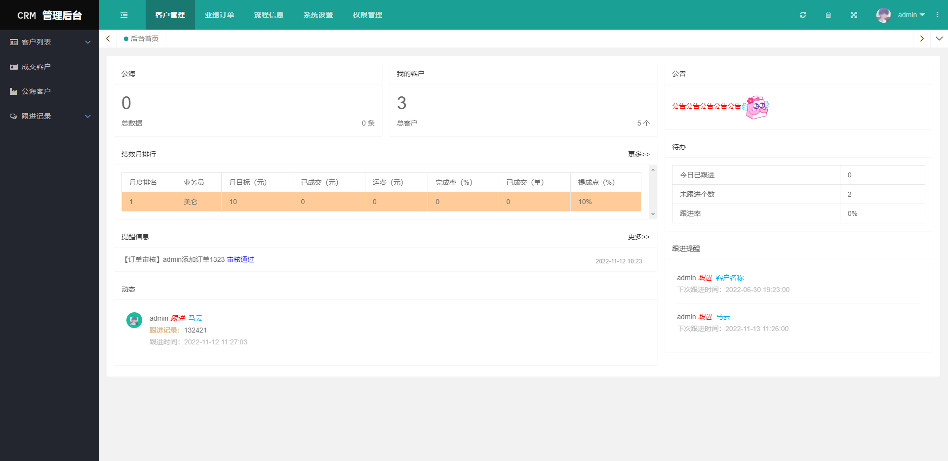
Task: Click follow-up record value 132421
Action: pos(196,330)
